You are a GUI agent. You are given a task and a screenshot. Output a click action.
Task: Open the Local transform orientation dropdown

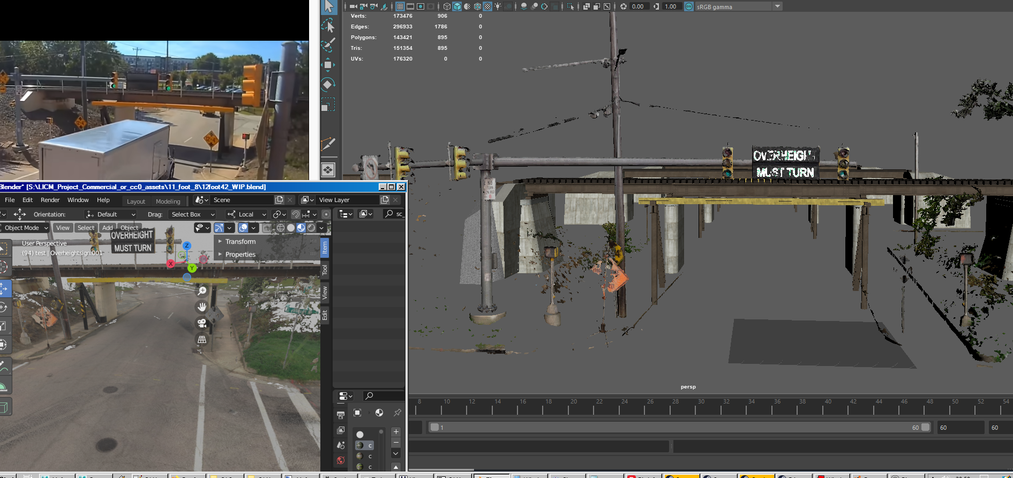point(247,214)
